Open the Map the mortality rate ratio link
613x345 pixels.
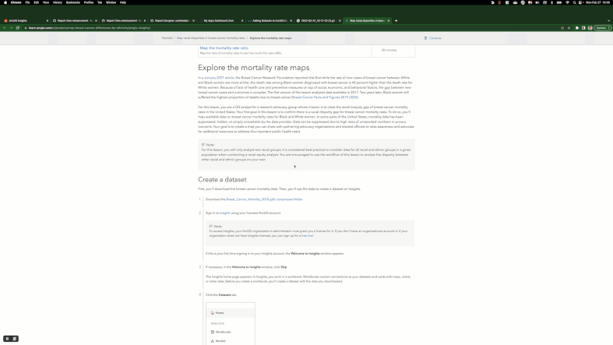224,48
